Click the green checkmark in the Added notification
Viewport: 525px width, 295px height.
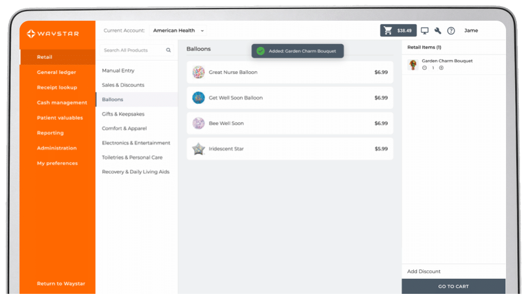point(260,51)
